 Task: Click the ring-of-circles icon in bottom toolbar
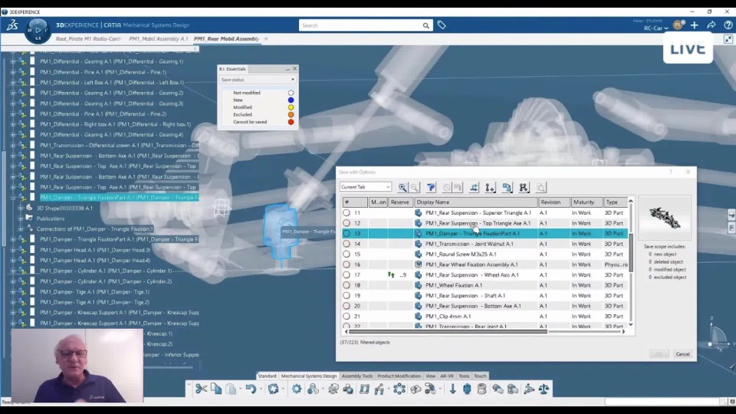(399, 389)
